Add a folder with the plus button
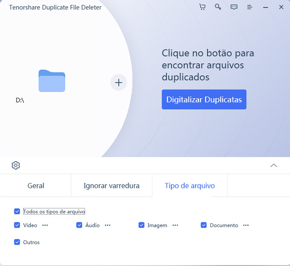Screen dimensions: 290x266 119,83
